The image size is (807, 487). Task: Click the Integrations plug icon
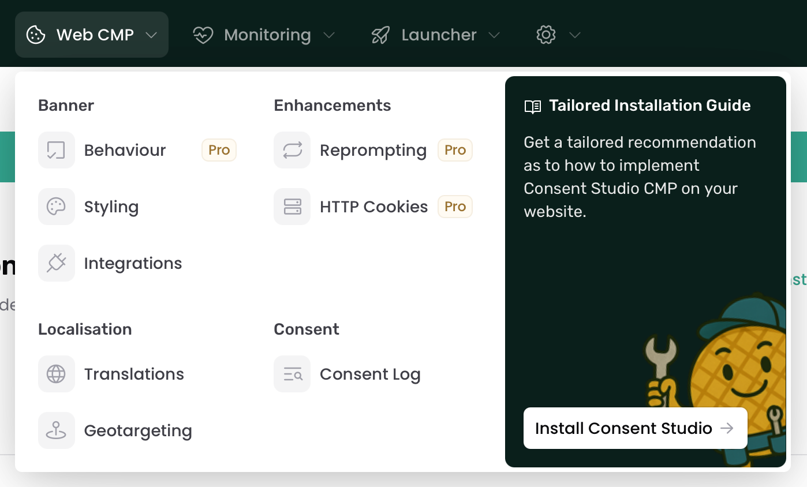(x=57, y=263)
